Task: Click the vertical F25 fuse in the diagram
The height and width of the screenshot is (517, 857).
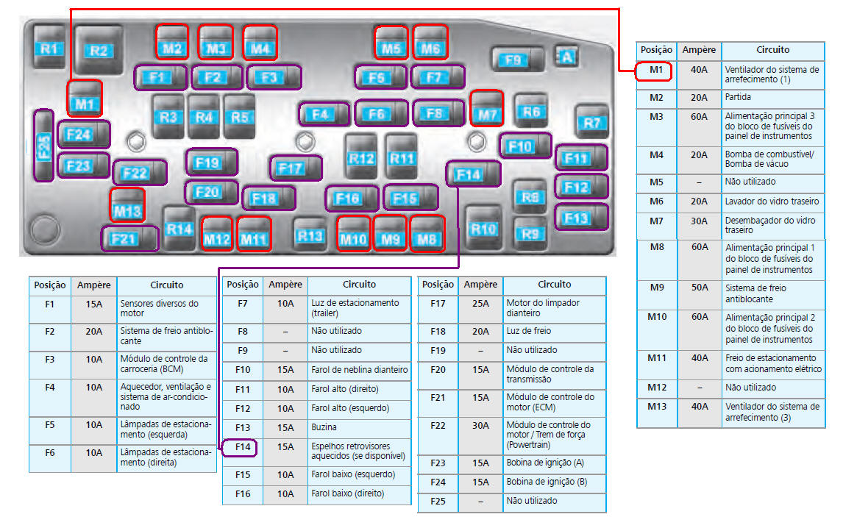Action: click(x=43, y=145)
